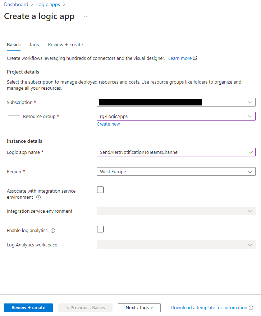Viewport: 261px width, 316px height.
Task: Select the Basics tab
Action: click(14, 45)
